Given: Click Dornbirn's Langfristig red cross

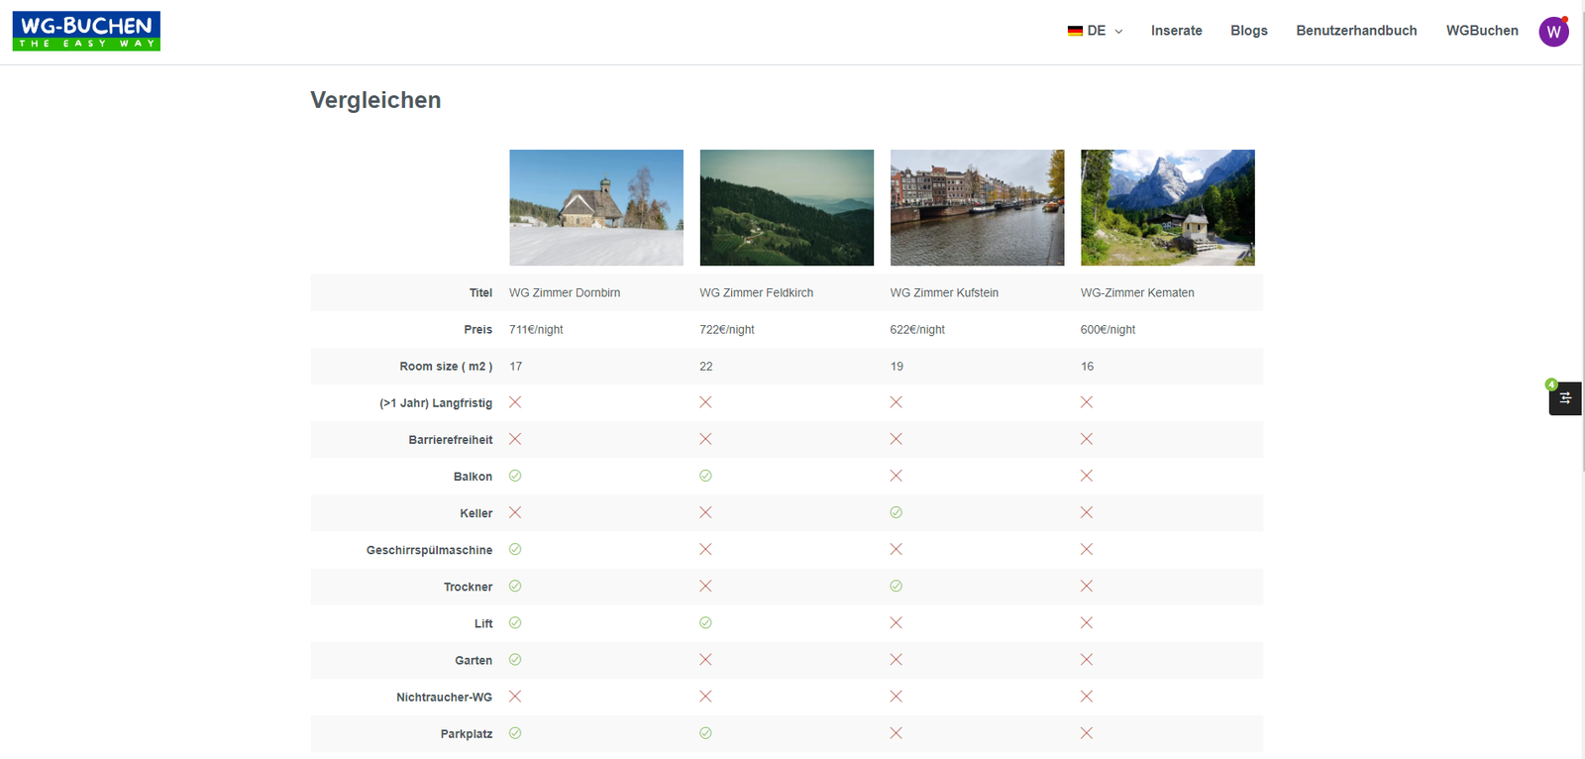Looking at the screenshot, I should point(515,402).
